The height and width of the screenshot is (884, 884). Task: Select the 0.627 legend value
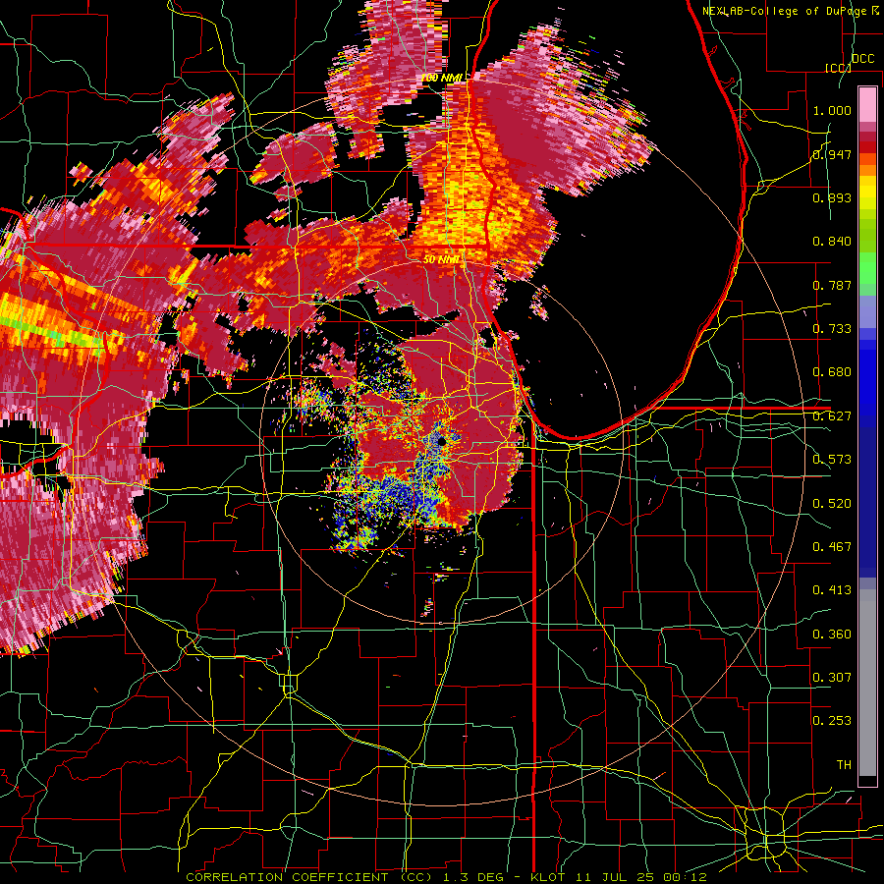coord(832,416)
